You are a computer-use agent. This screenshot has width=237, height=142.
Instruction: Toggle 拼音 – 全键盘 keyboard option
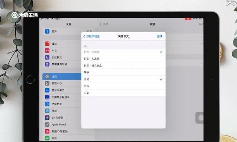[123, 52]
